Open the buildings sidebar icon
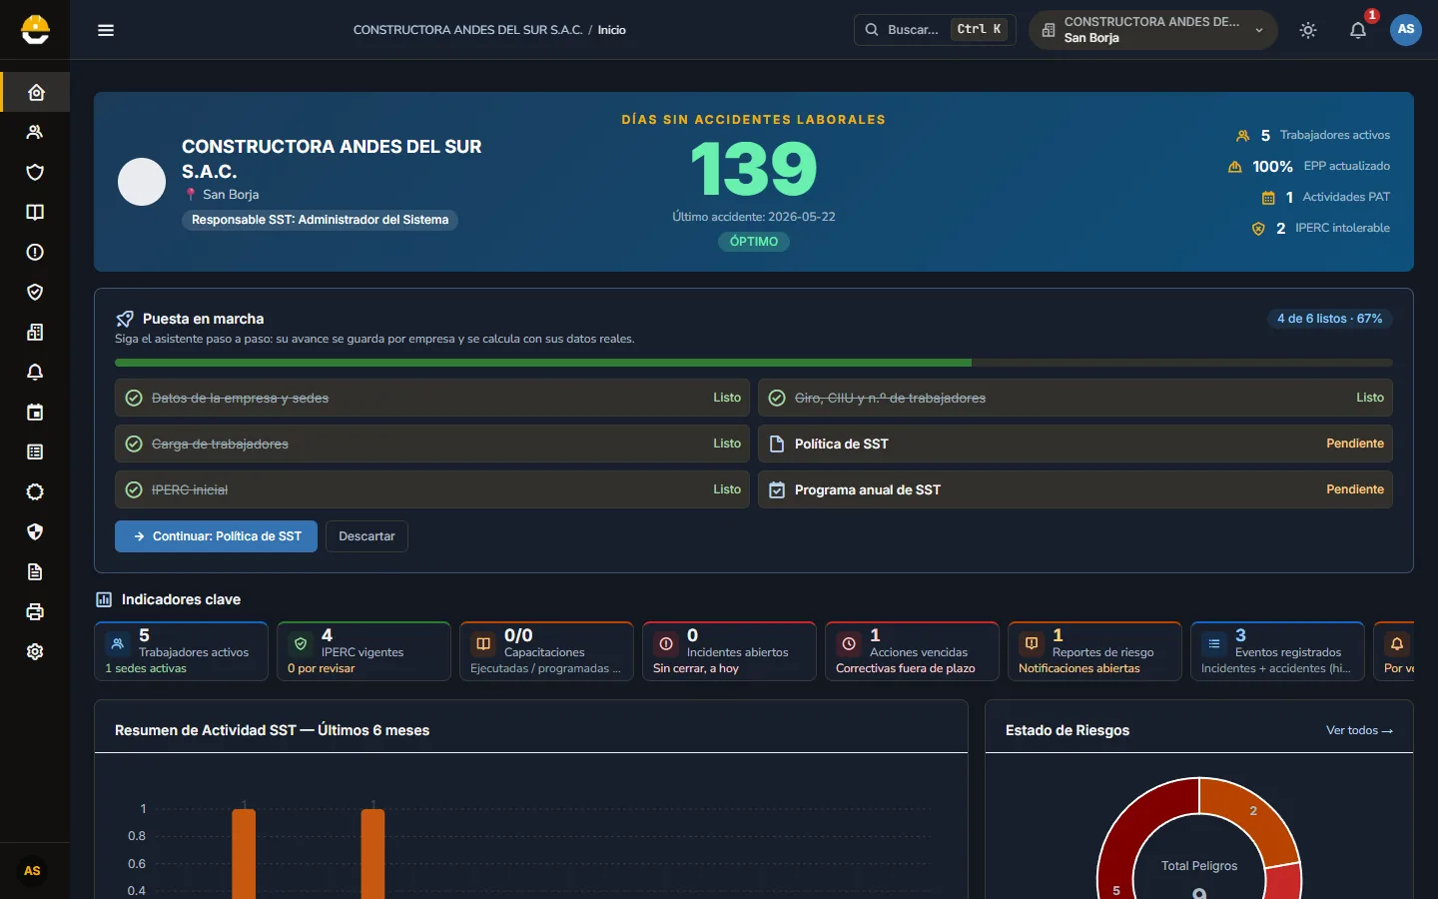This screenshot has height=899, width=1438. coord(35,332)
